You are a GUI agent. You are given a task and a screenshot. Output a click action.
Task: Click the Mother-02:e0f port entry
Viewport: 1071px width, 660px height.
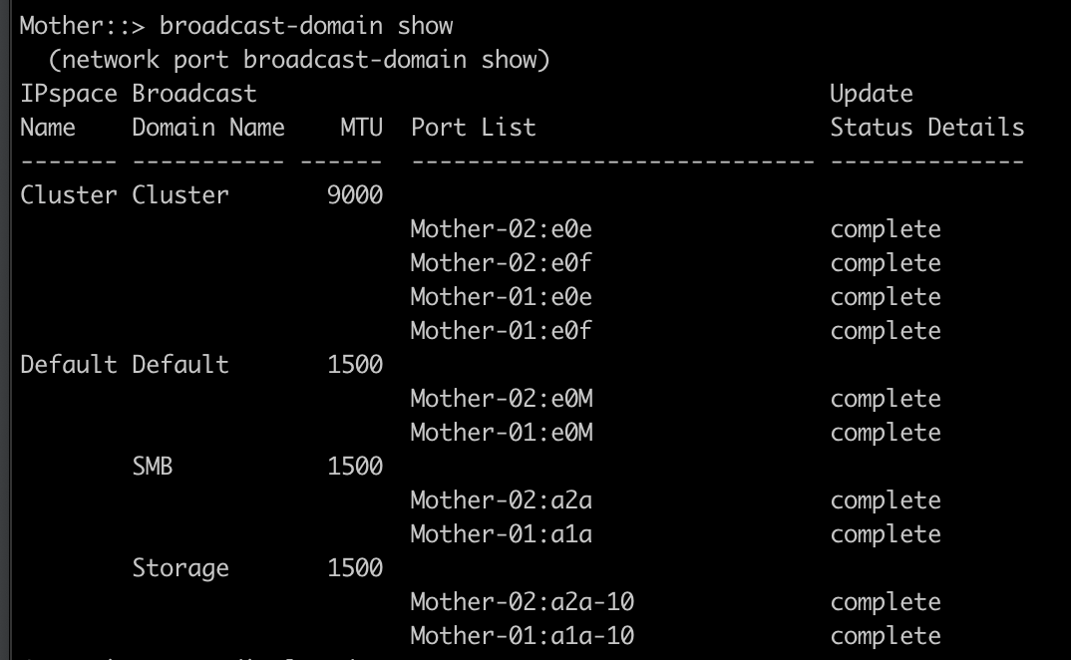501,263
